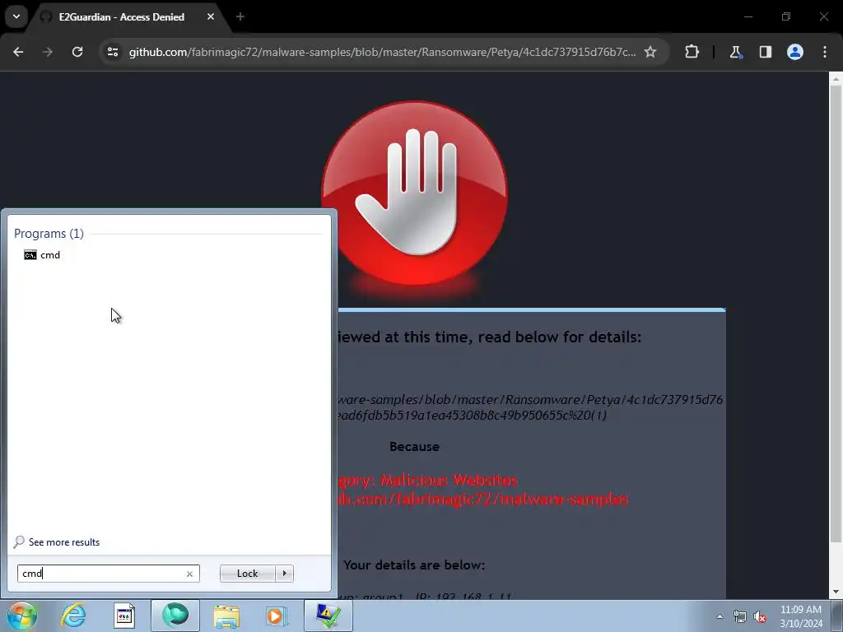Open the tab search dropdown arrow
The height and width of the screenshot is (632, 843).
(x=16, y=16)
